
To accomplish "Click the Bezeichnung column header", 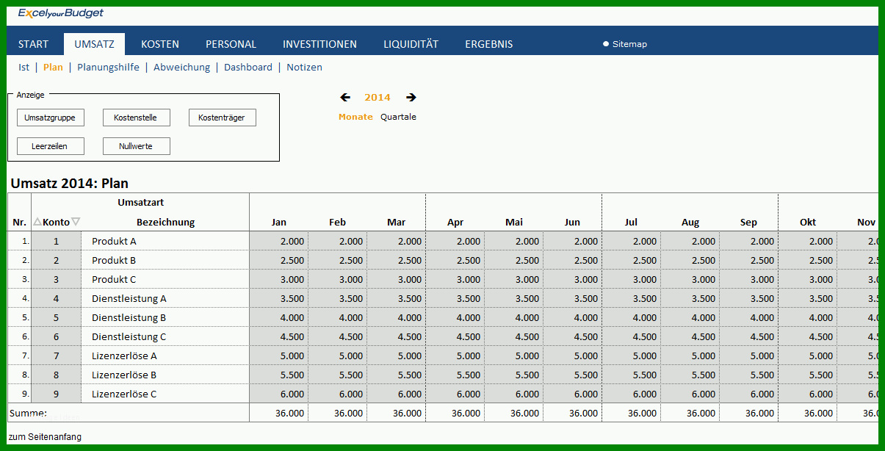I will coord(166,222).
